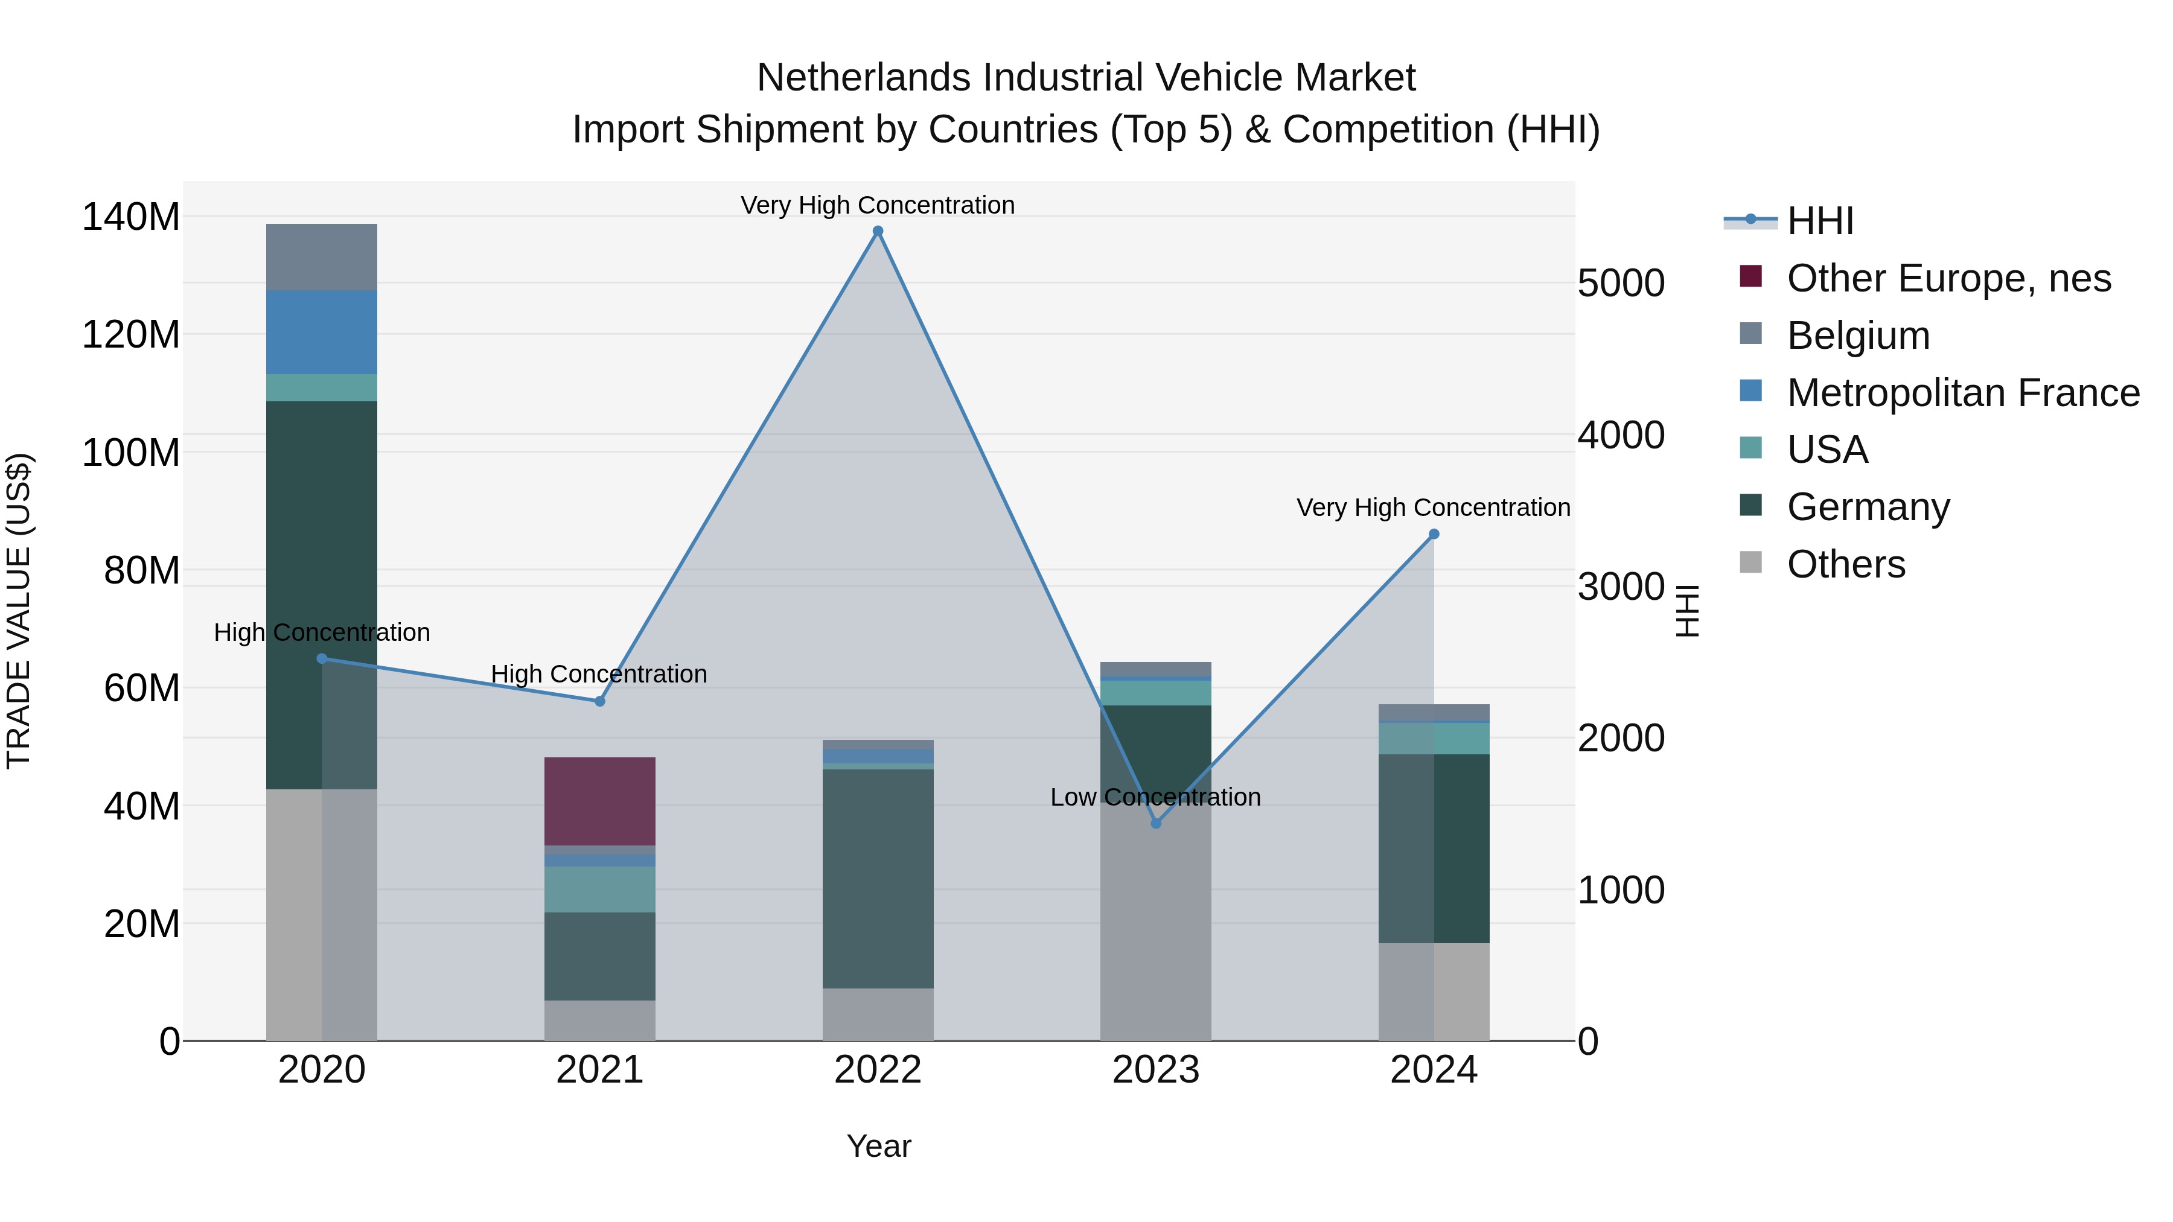Viewport: 2173px width, 1222px height.
Task: Click the 2022 x-axis label
Action: point(877,1070)
